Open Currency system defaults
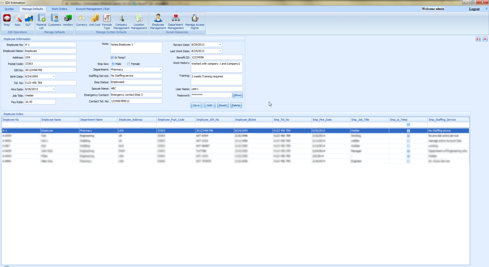 tap(81, 20)
